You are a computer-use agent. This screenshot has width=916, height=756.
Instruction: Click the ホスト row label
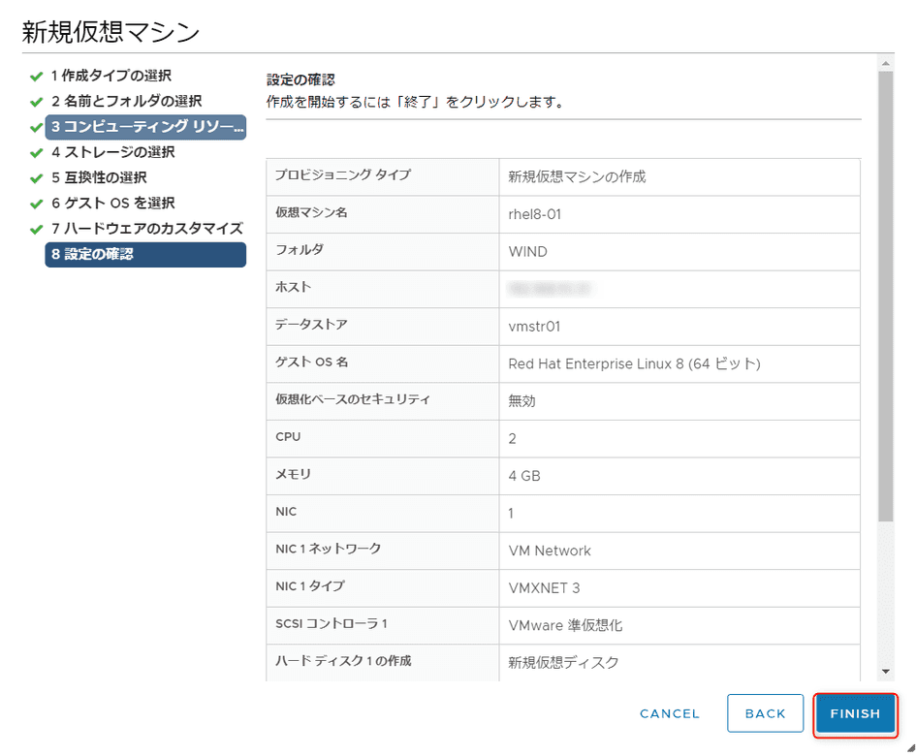(x=294, y=287)
